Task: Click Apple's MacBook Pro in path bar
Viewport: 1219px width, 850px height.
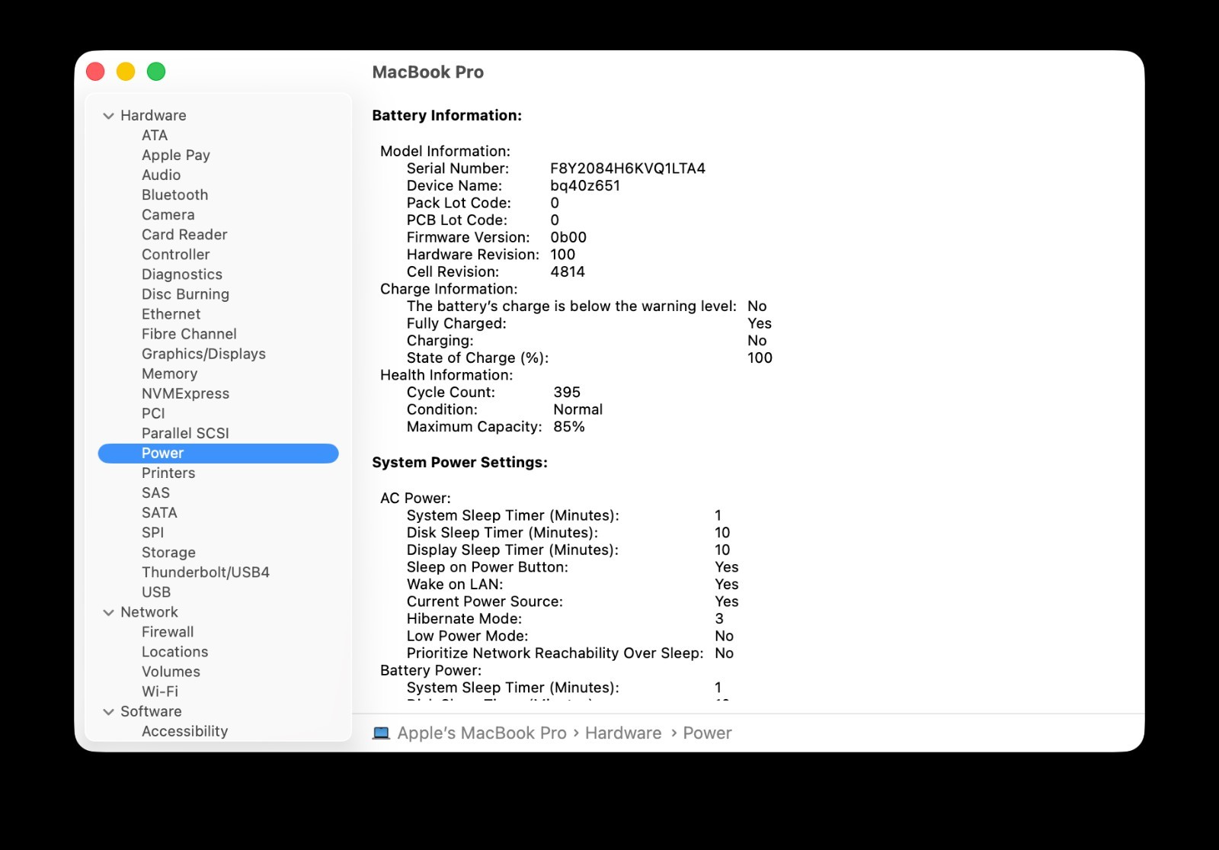Action: click(x=482, y=733)
